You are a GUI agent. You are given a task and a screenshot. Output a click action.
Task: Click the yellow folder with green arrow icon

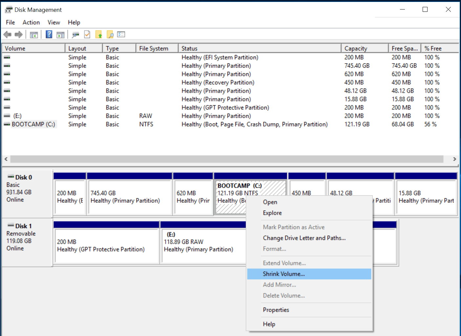click(99, 34)
